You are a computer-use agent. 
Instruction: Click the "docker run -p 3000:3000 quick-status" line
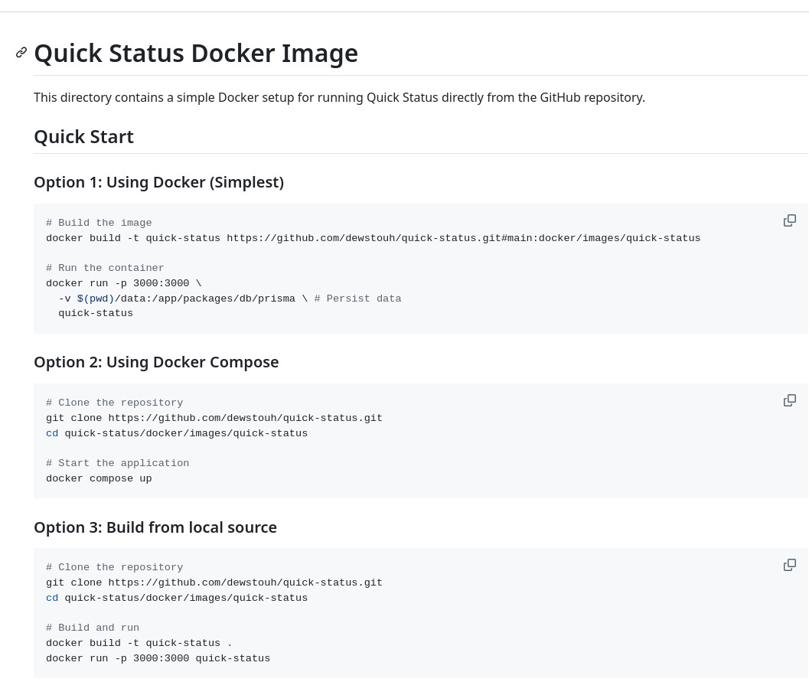pyautogui.click(x=158, y=658)
